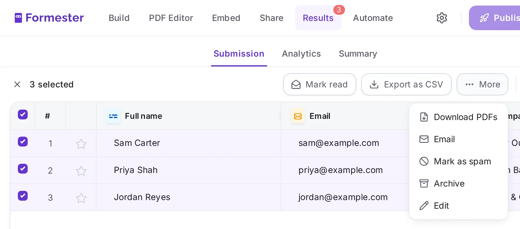Switch to Submission sub-tab

click(x=239, y=54)
